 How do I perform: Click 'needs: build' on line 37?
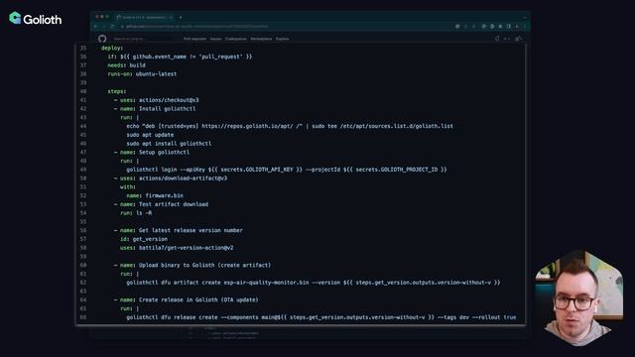[126, 65]
